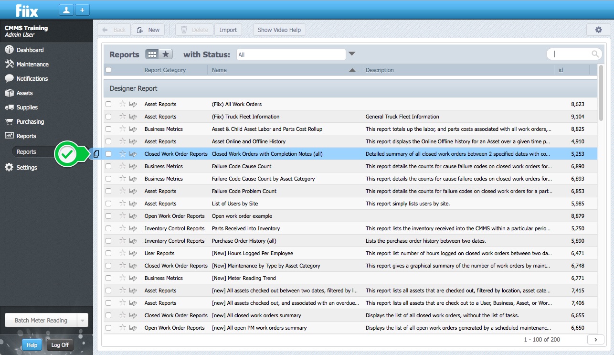Check the [New] Hours Logged Per Employee row
The width and height of the screenshot is (614, 355).
(108, 253)
